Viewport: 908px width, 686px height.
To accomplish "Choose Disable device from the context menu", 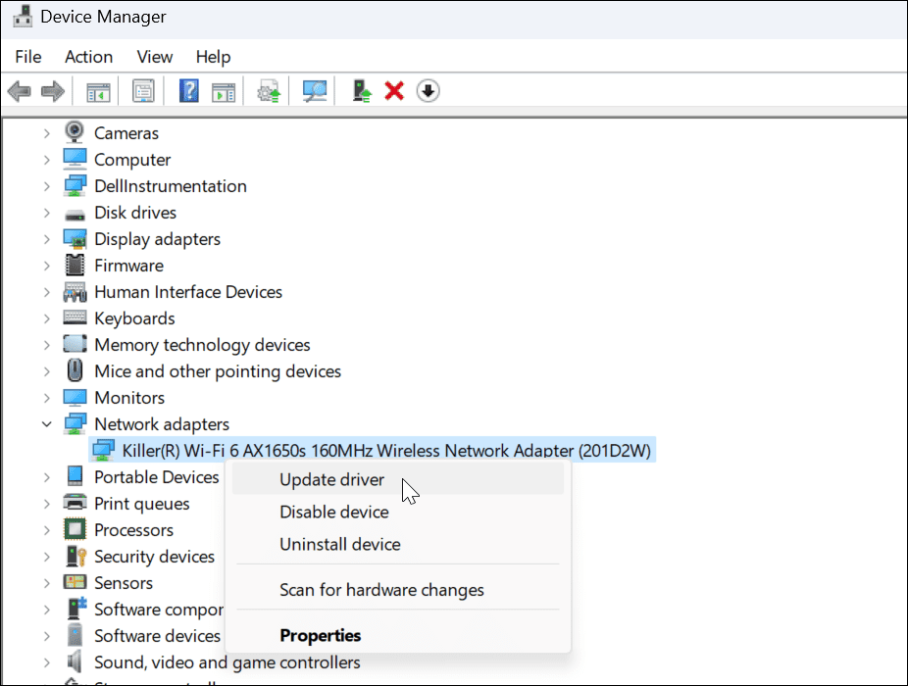I will tap(333, 512).
